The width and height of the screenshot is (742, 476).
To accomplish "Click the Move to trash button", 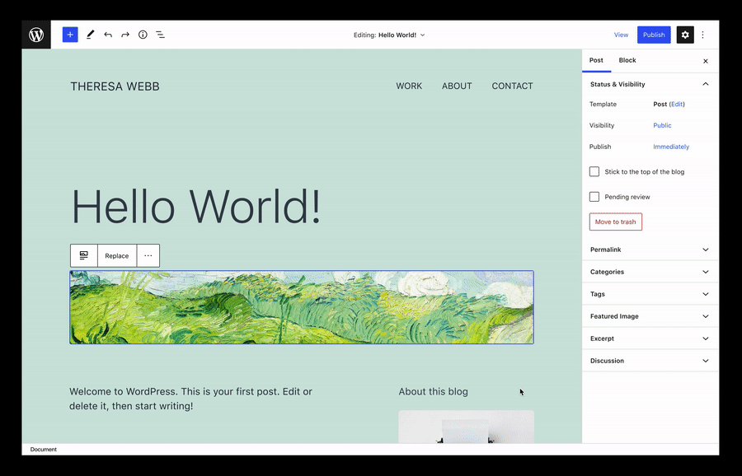I will pyautogui.click(x=615, y=222).
